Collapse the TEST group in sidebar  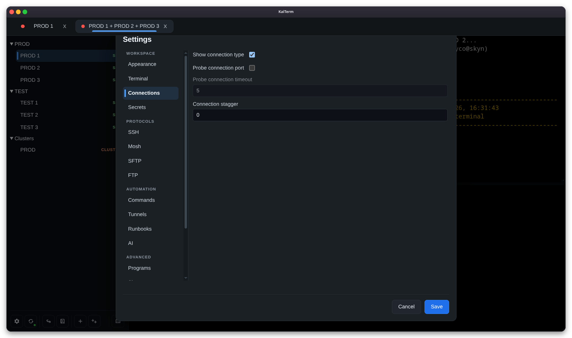click(12, 91)
